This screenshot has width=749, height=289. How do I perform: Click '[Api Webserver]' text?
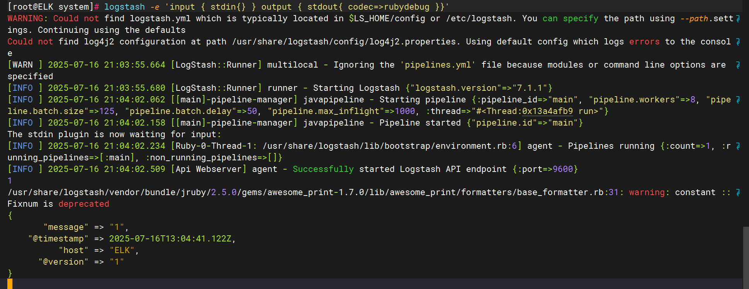click(209, 169)
